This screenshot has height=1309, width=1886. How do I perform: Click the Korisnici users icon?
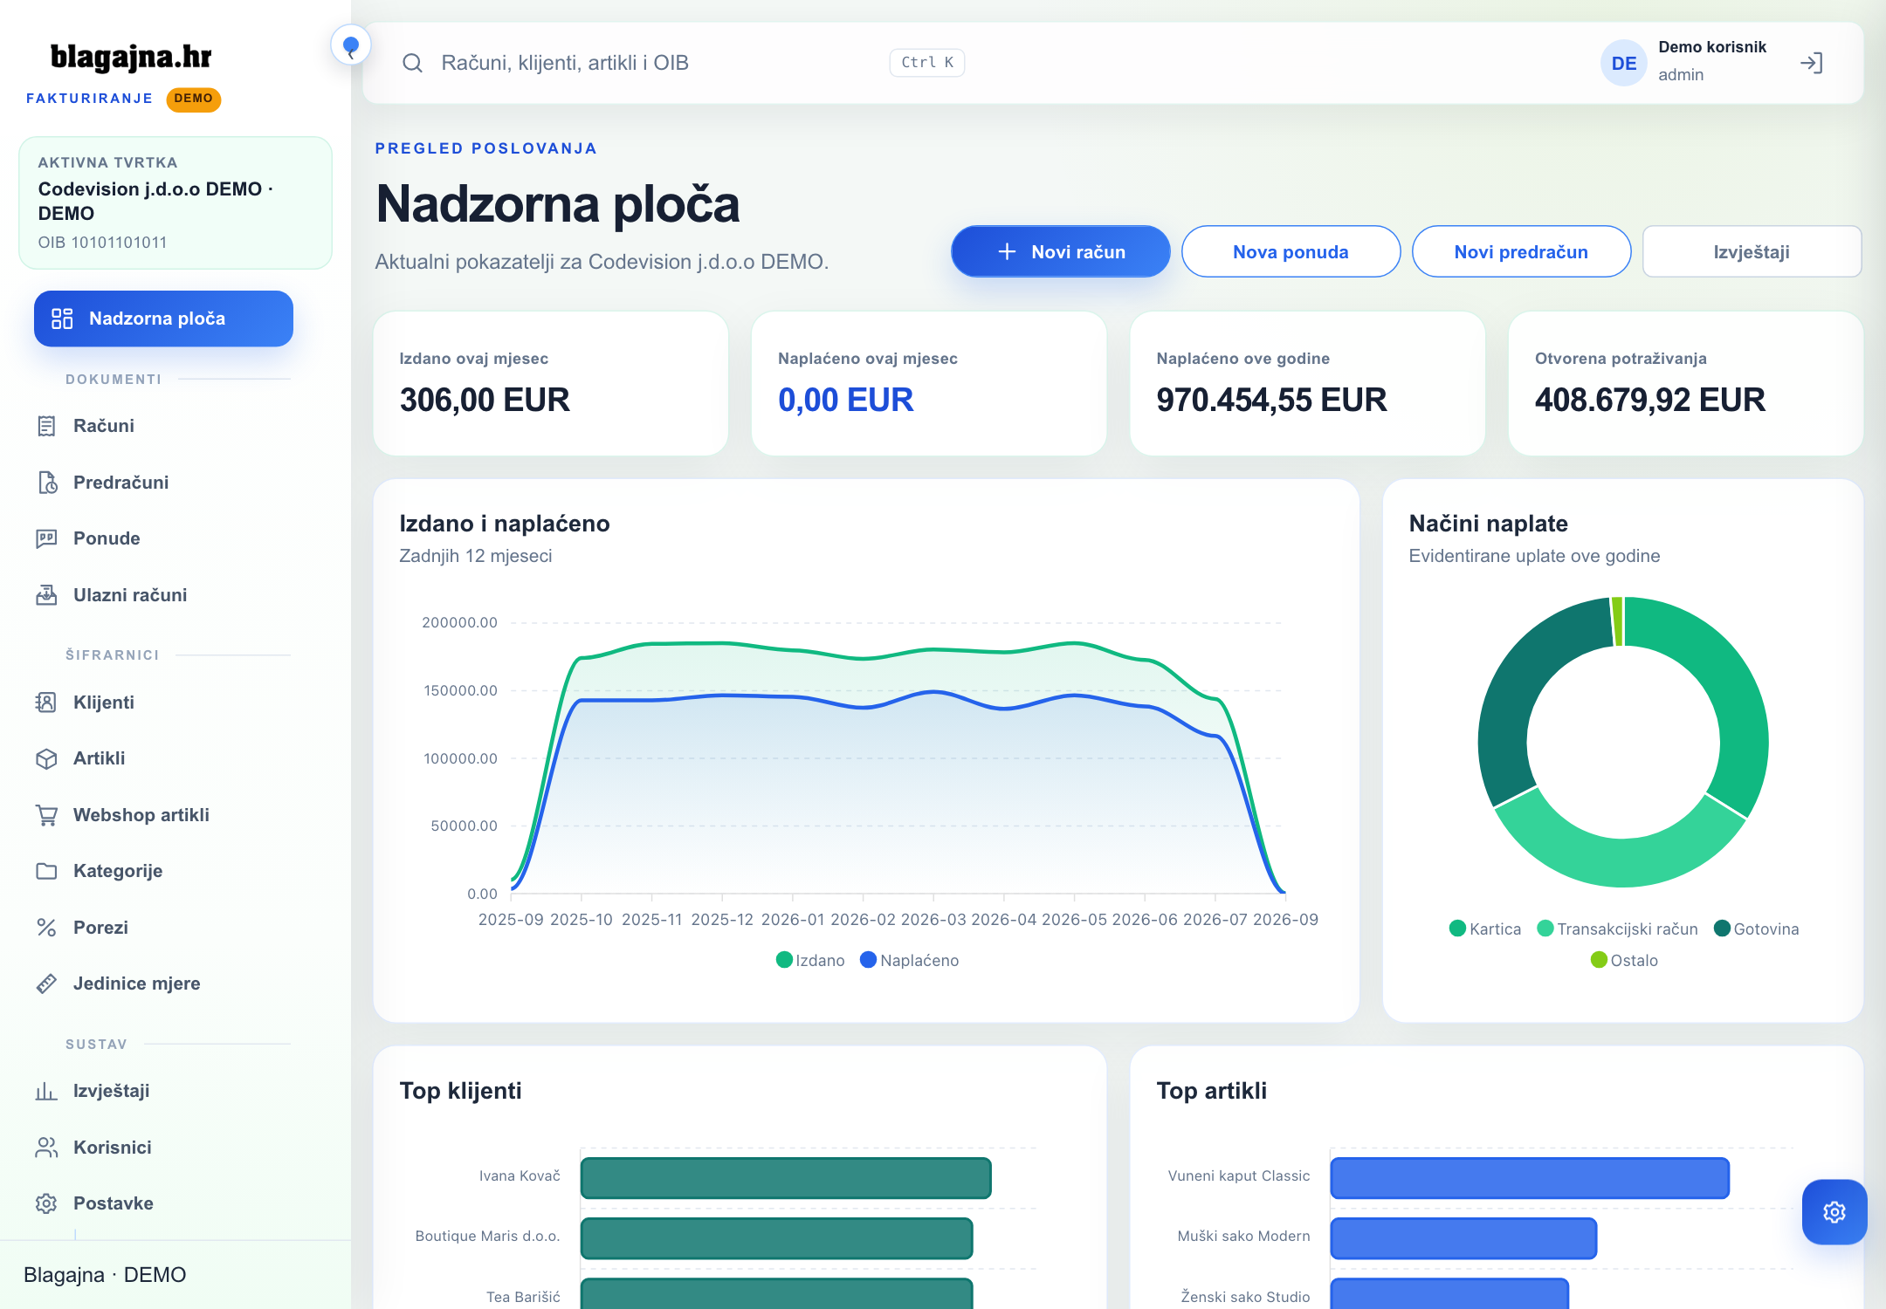click(x=46, y=1148)
